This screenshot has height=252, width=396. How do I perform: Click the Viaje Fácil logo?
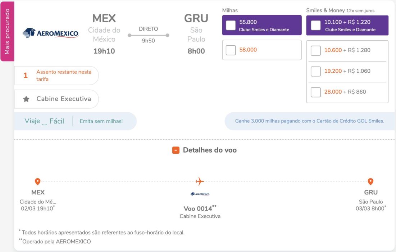[x=44, y=121]
